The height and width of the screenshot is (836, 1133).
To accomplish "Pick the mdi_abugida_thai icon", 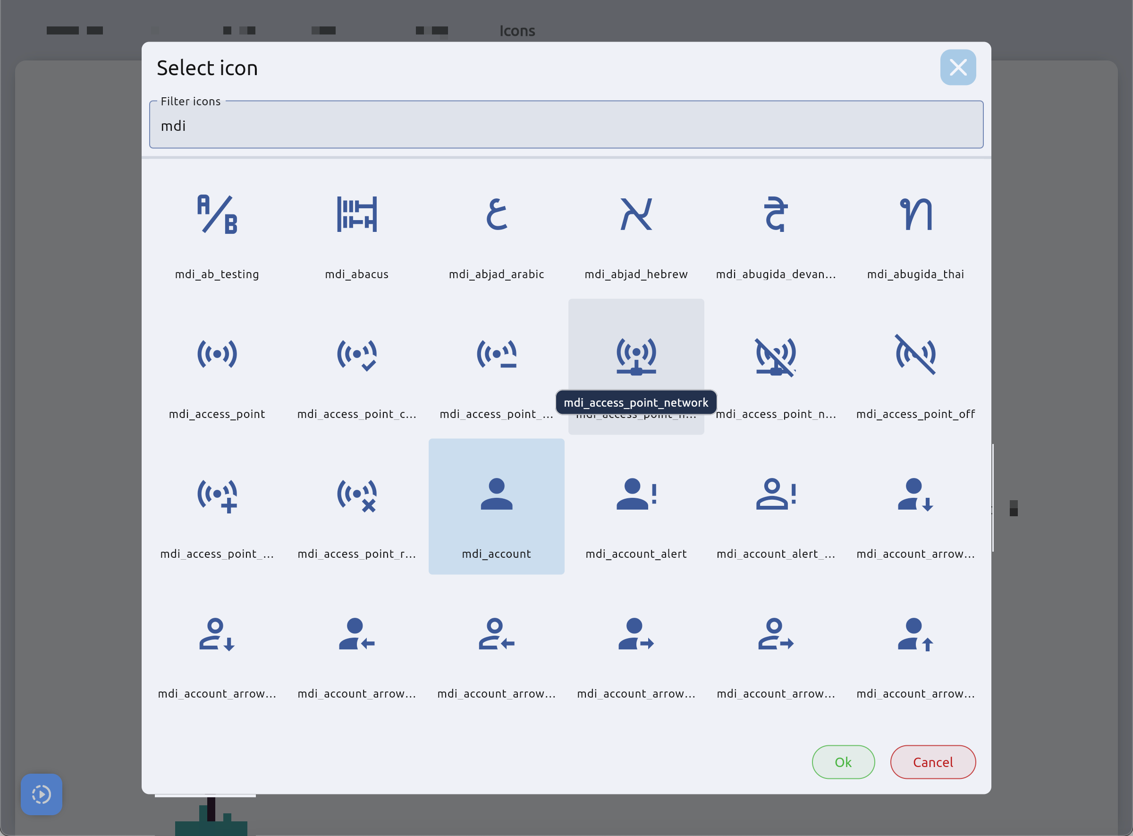I will click(x=915, y=227).
